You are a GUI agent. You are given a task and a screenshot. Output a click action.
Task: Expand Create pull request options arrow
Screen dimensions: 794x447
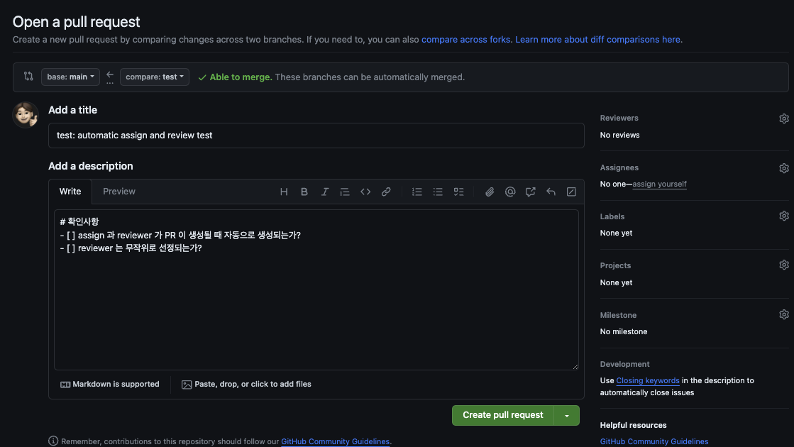[567, 416]
